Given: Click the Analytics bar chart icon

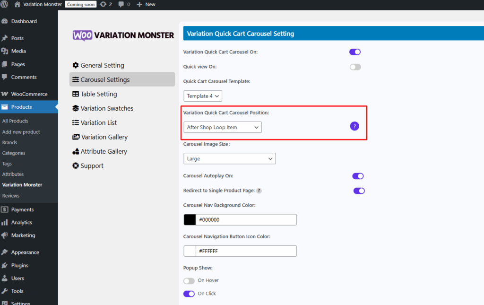Looking at the screenshot, I should (5, 222).
